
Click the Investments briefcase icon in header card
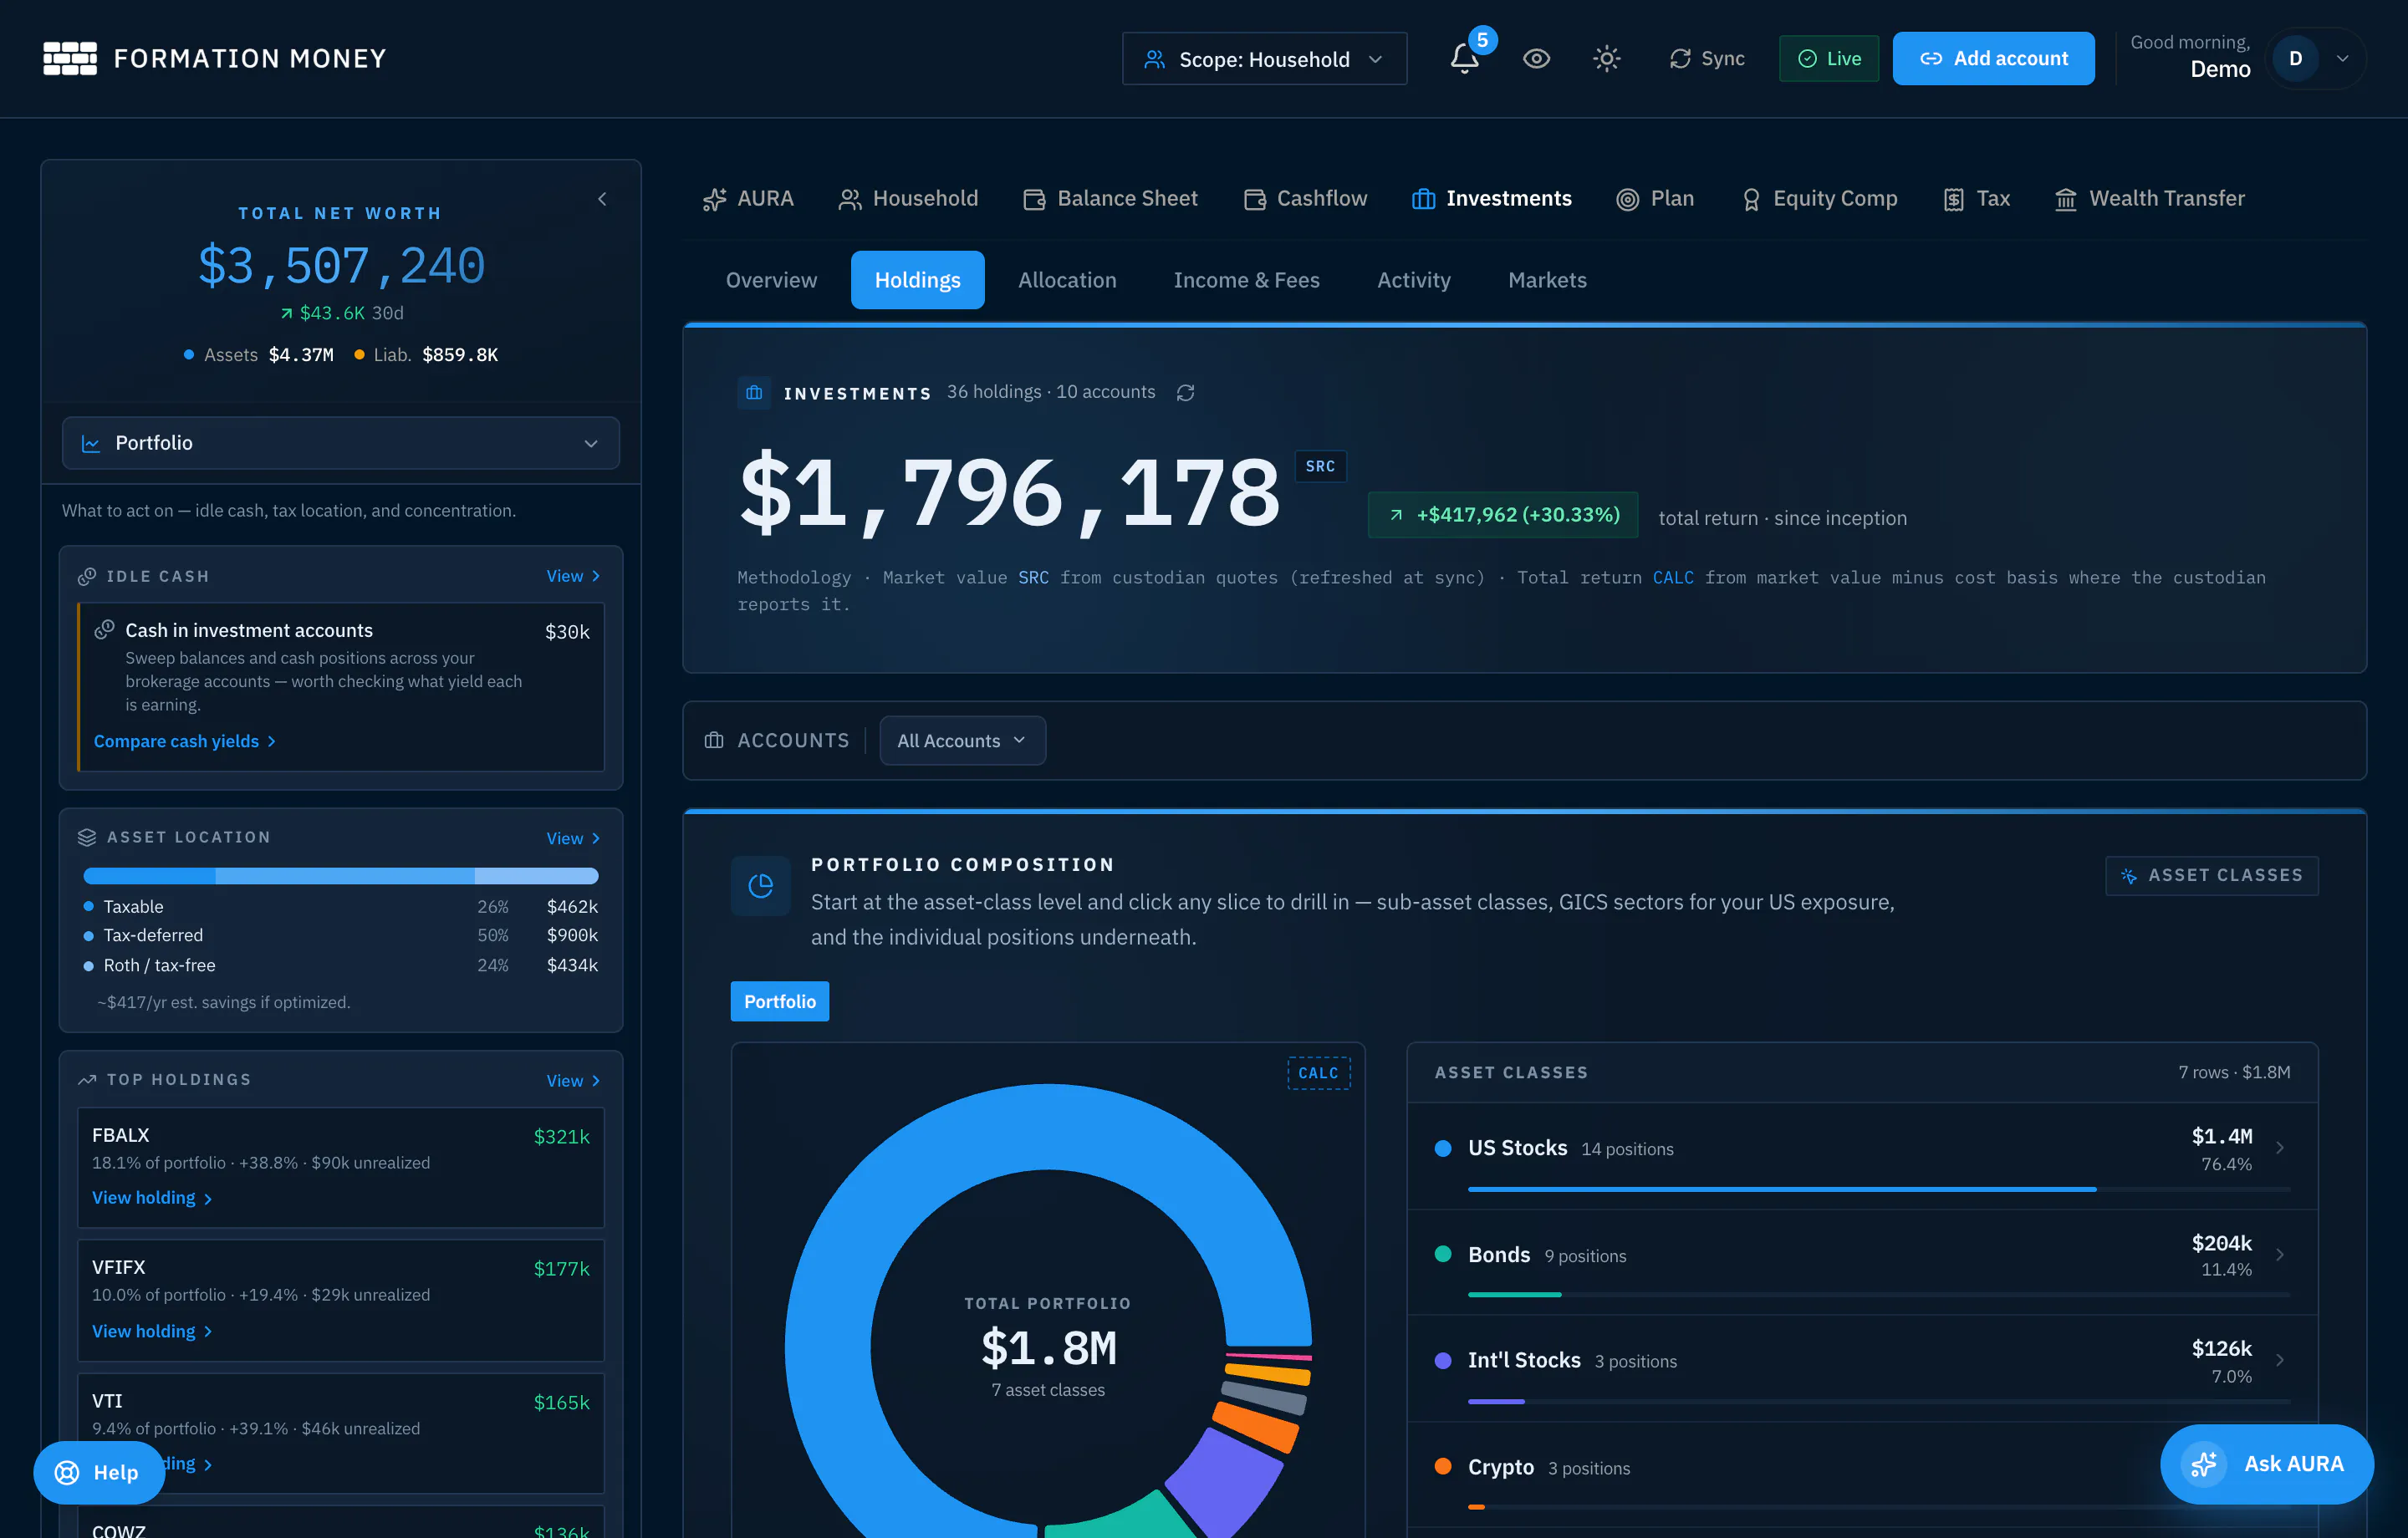(754, 393)
